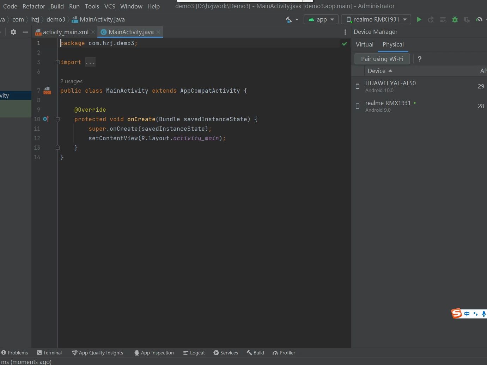Run the app with the green play icon

click(419, 19)
